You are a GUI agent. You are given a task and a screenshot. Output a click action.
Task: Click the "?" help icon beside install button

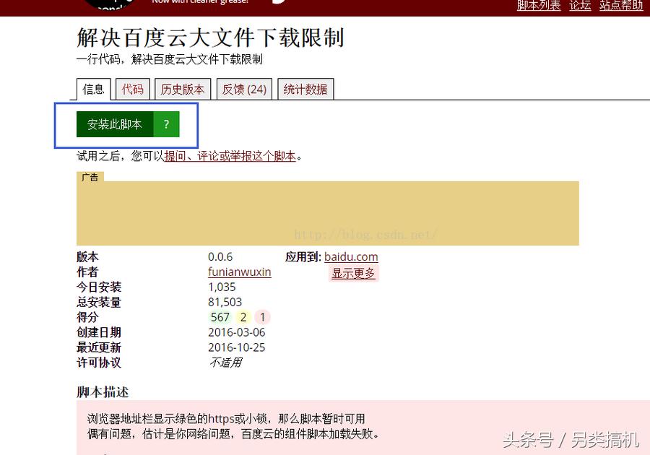click(165, 123)
